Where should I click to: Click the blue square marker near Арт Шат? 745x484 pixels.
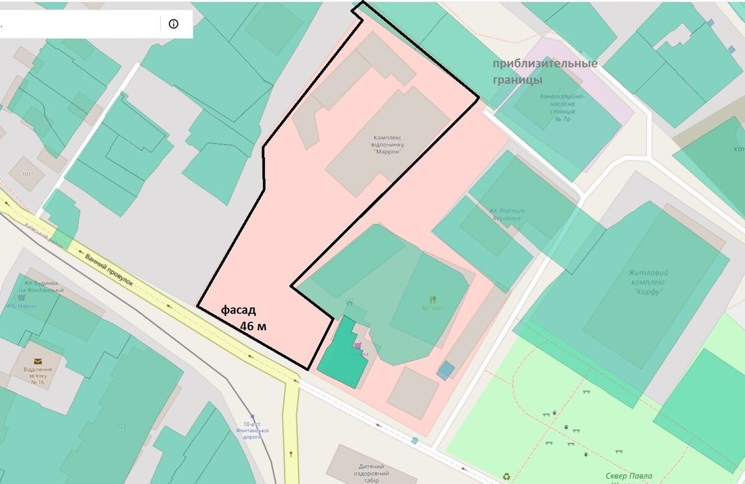pos(445,371)
